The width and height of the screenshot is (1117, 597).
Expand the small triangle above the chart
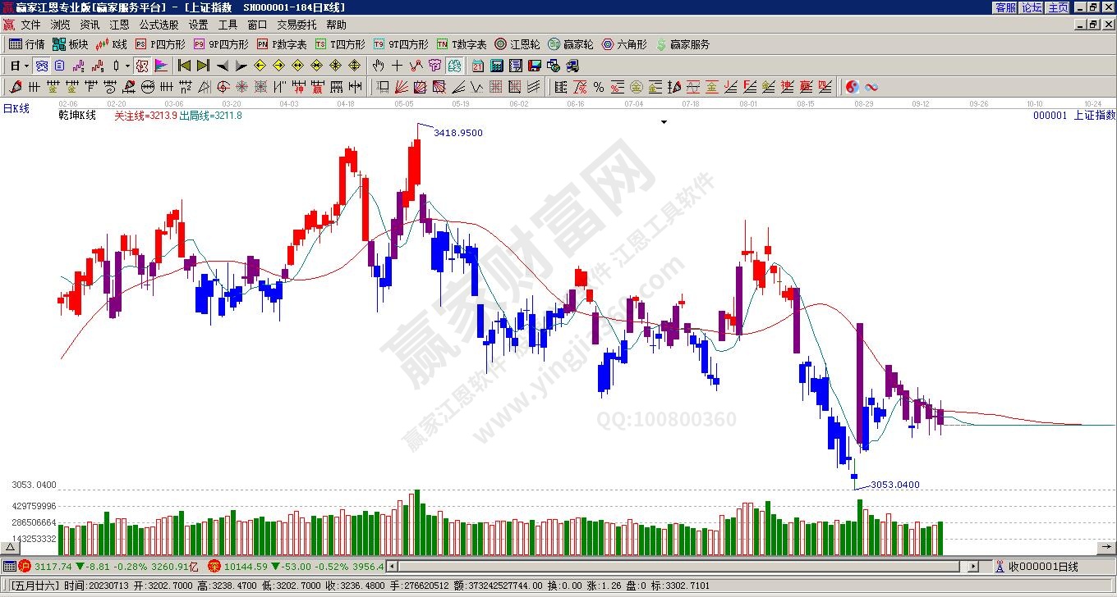664,122
